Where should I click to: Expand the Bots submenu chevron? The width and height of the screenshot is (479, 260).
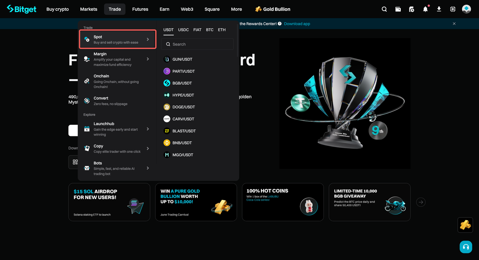(148, 168)
